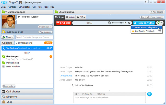Open the View menu
Image resolution: width=166 pixels, height=105 pixels.
pos(40,7)
